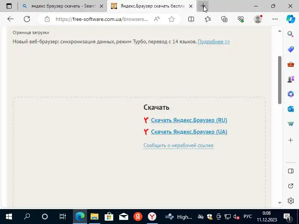Viewport: 299px width, 224px height.
Task: Click the 'Скачать' heading
Action: tap(156, 108)
